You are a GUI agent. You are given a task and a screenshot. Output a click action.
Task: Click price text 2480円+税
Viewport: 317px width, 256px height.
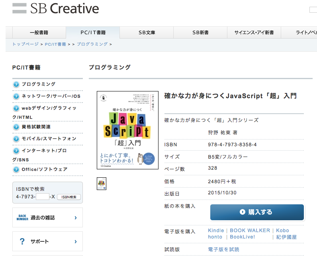point(222,181)
